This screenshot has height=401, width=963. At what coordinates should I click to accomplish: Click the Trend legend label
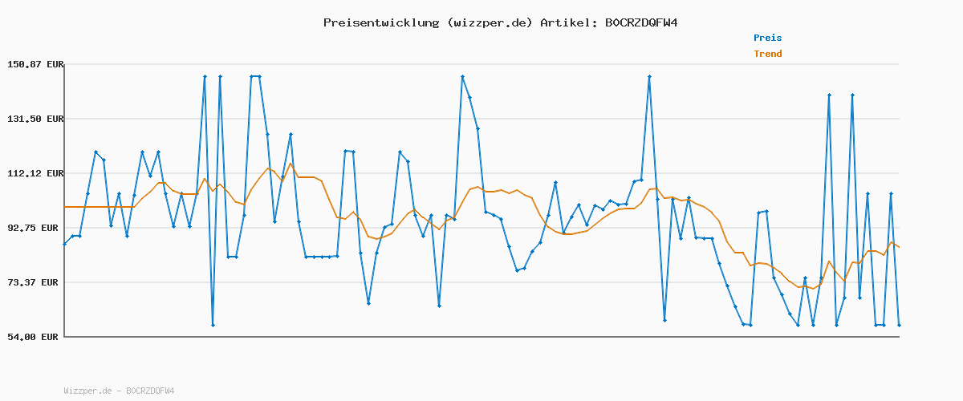[767, 54]
